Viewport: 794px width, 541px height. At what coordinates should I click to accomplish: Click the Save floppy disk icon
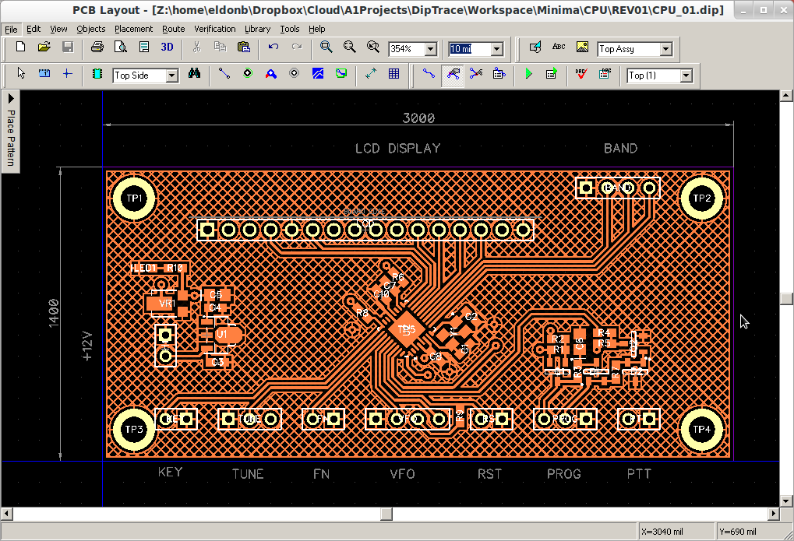pos(67,47)
